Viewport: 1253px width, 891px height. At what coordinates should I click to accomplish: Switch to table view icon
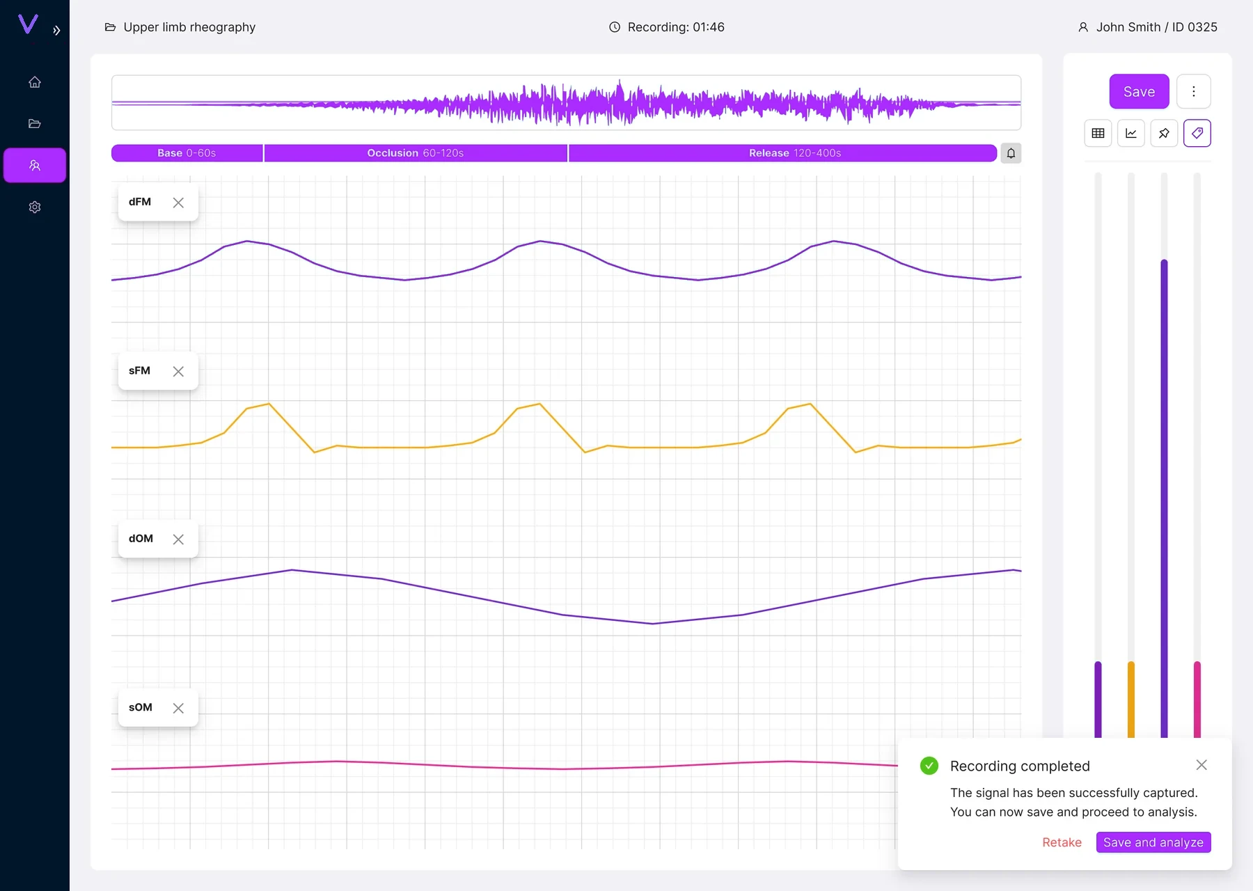coord(1098,133)
